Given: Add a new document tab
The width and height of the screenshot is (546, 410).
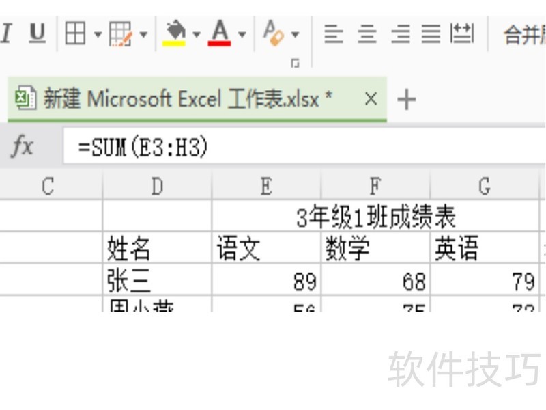Looking at the screenshot, I should click(x=407, y=99).
